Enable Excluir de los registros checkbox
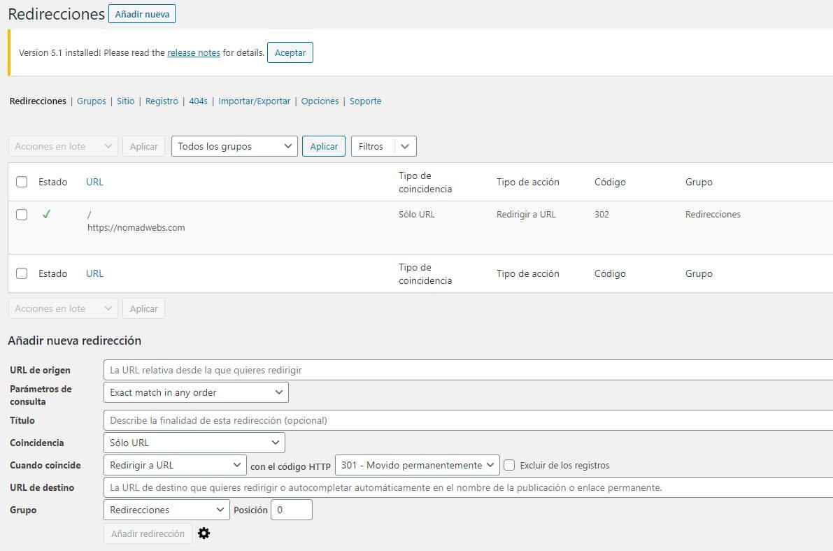This screenshot has height=551, width=833. [x=509, y=465]
